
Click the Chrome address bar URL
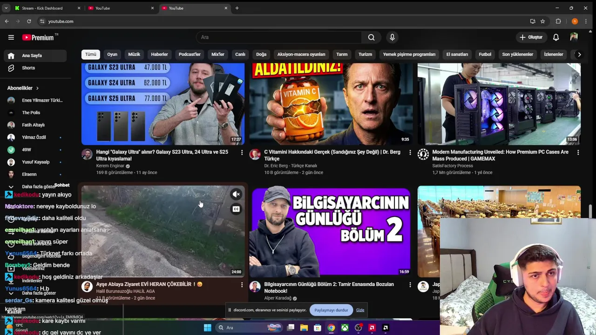click(x=61, y=21)
